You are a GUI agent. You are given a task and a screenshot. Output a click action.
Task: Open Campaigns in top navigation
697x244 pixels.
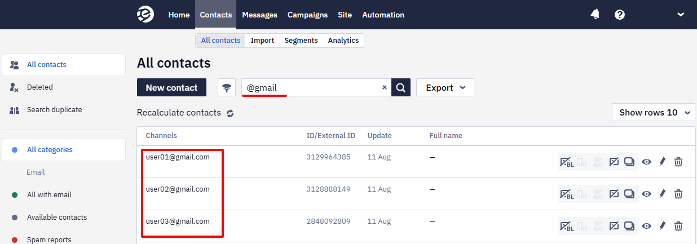coord(307,15)
